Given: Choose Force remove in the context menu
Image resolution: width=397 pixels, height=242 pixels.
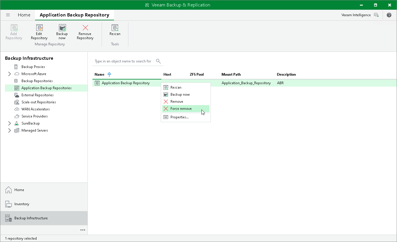Looking at the screenshot, I should (186, 109).
